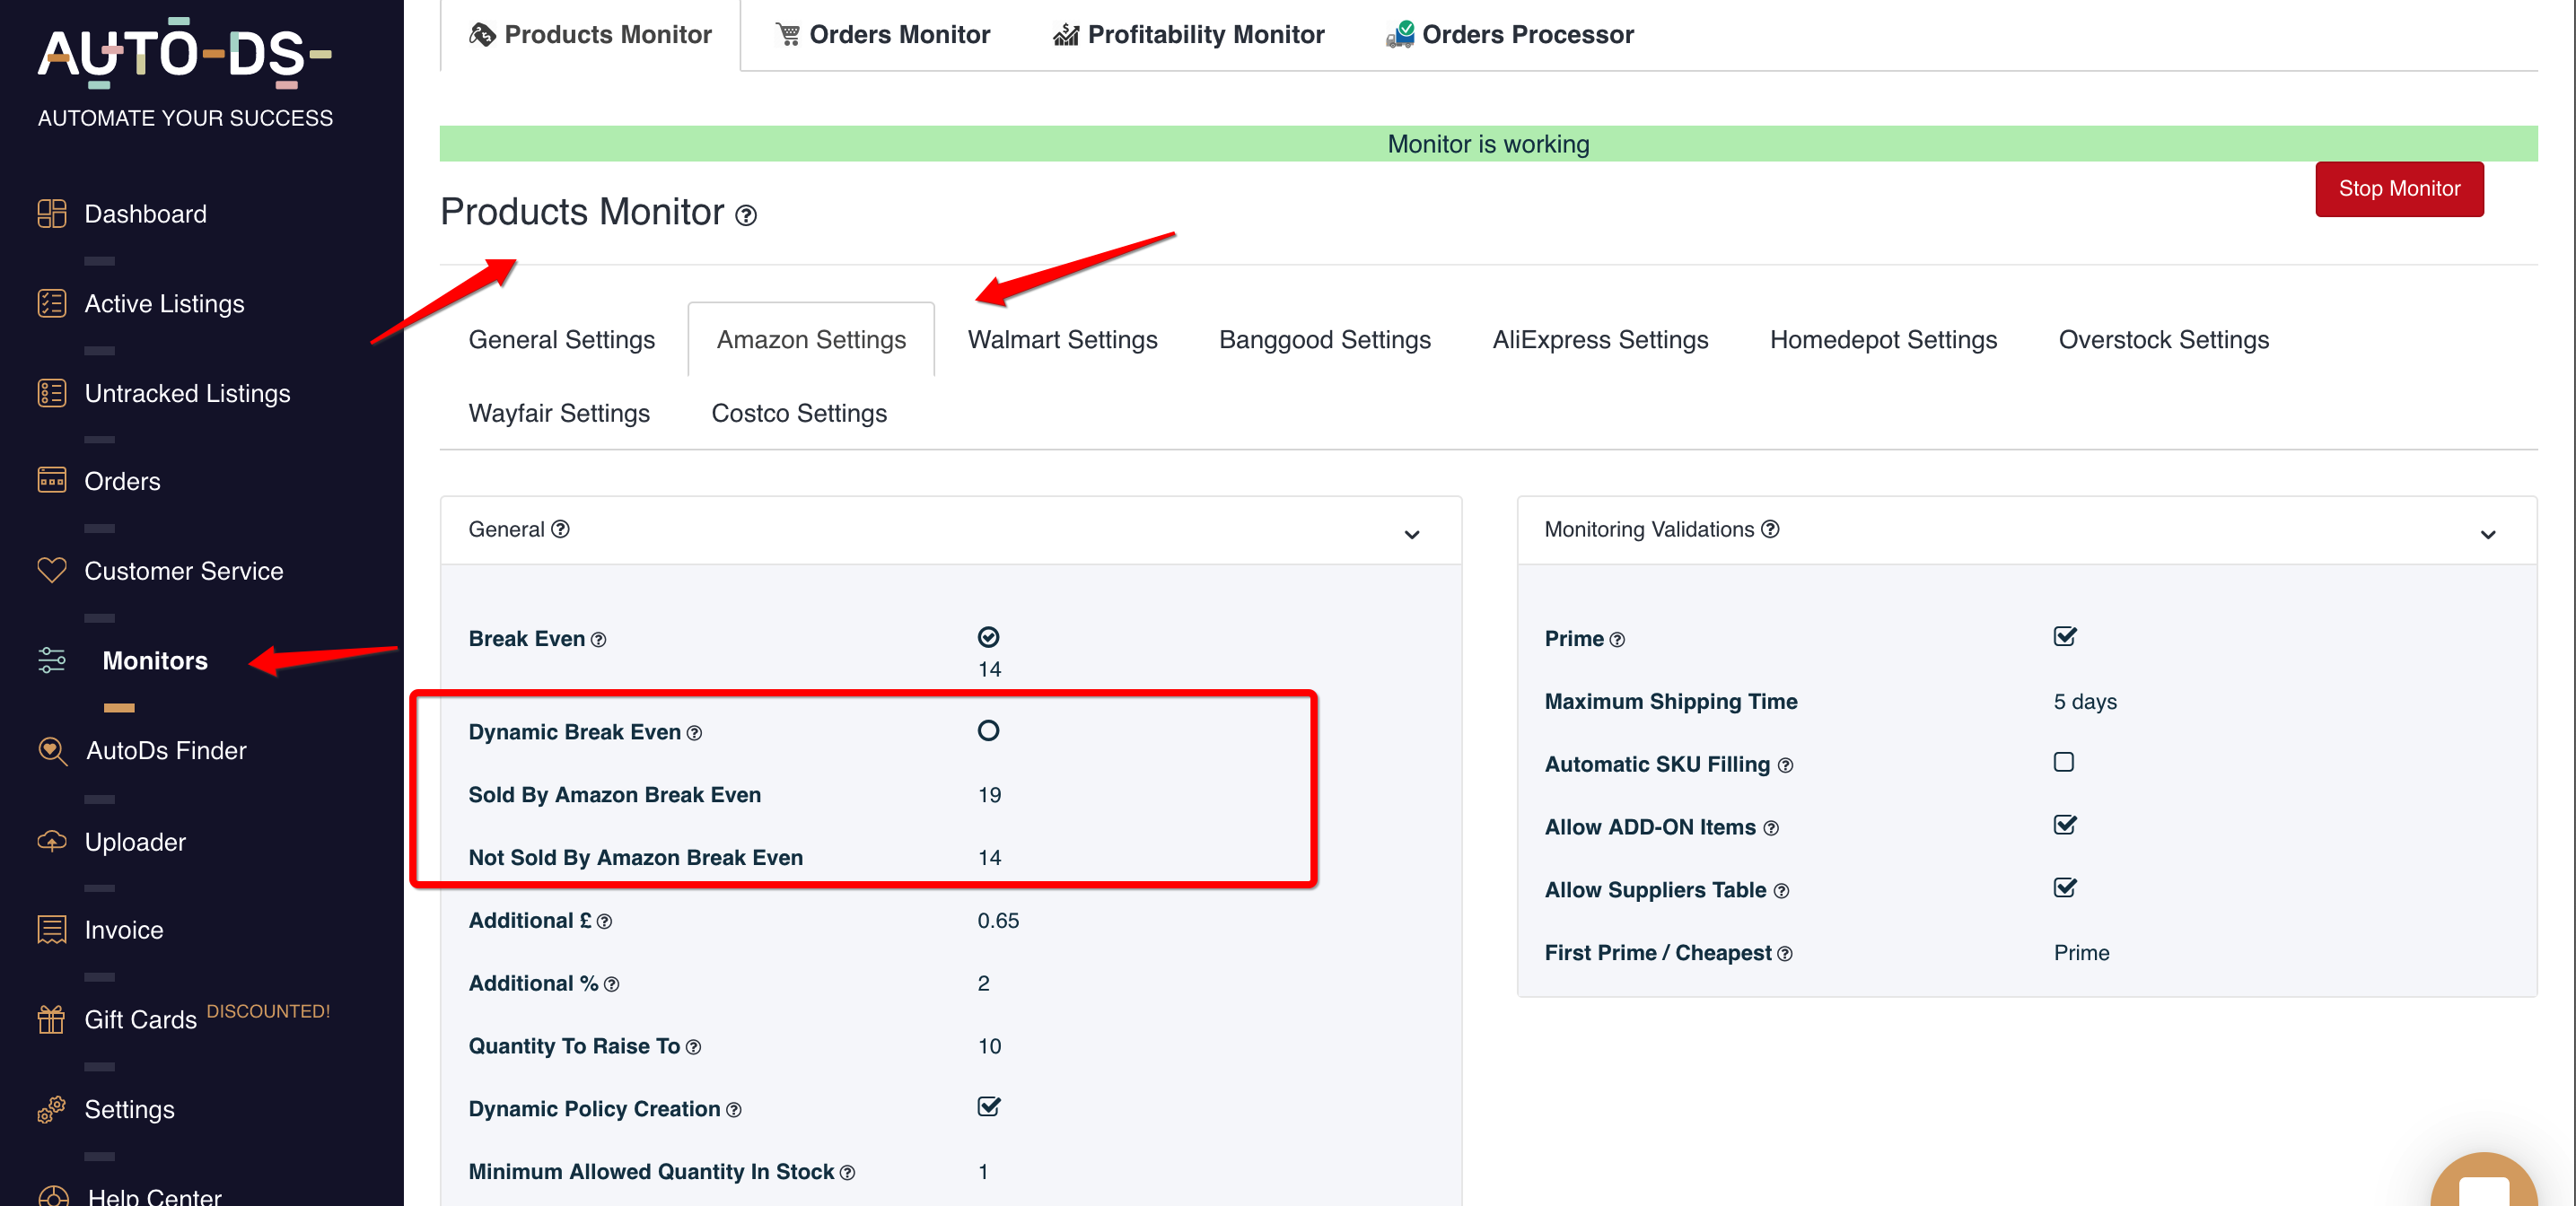The height and width of the screenshot is (1206, 2576).
Task: Go to Untracked Listings in sidebar
Action: pos(187,393)
